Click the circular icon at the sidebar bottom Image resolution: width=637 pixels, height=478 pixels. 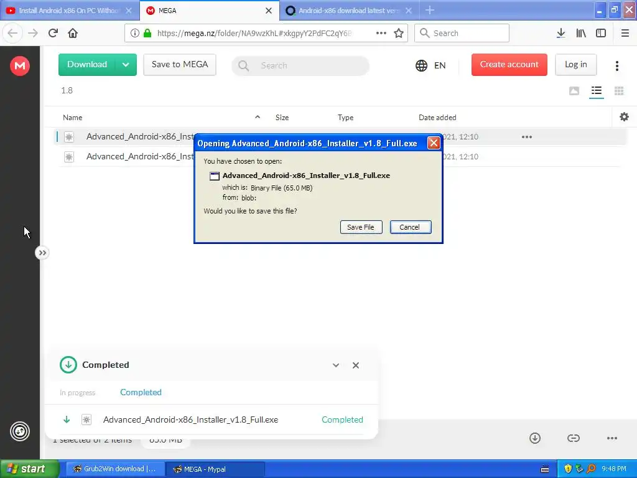pyautogui.click(x=19, y=431)
